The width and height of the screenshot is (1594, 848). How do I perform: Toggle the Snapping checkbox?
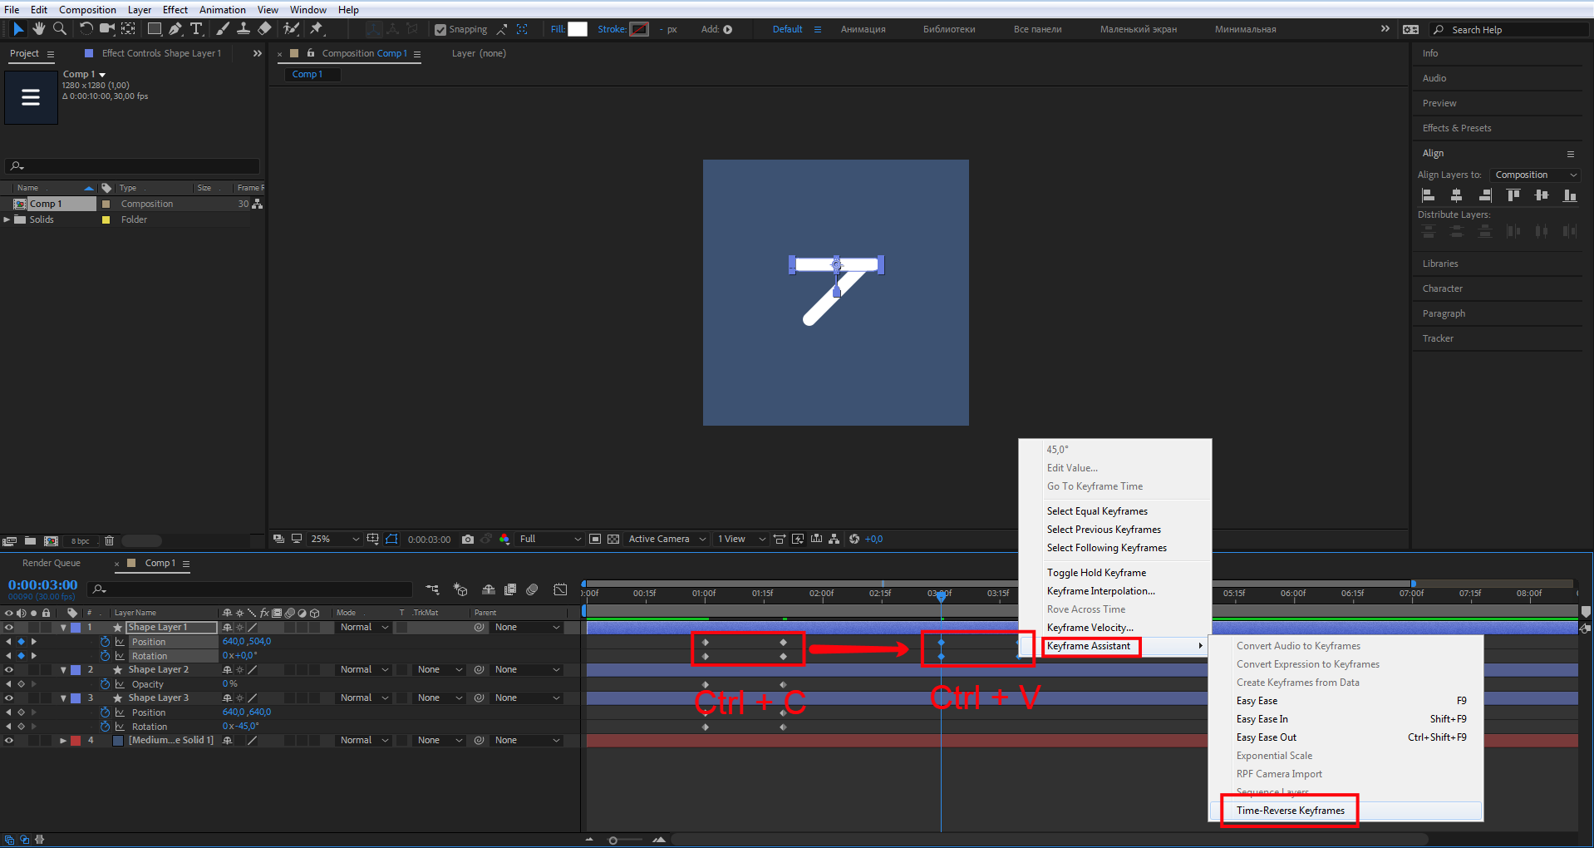coord(440,30)
